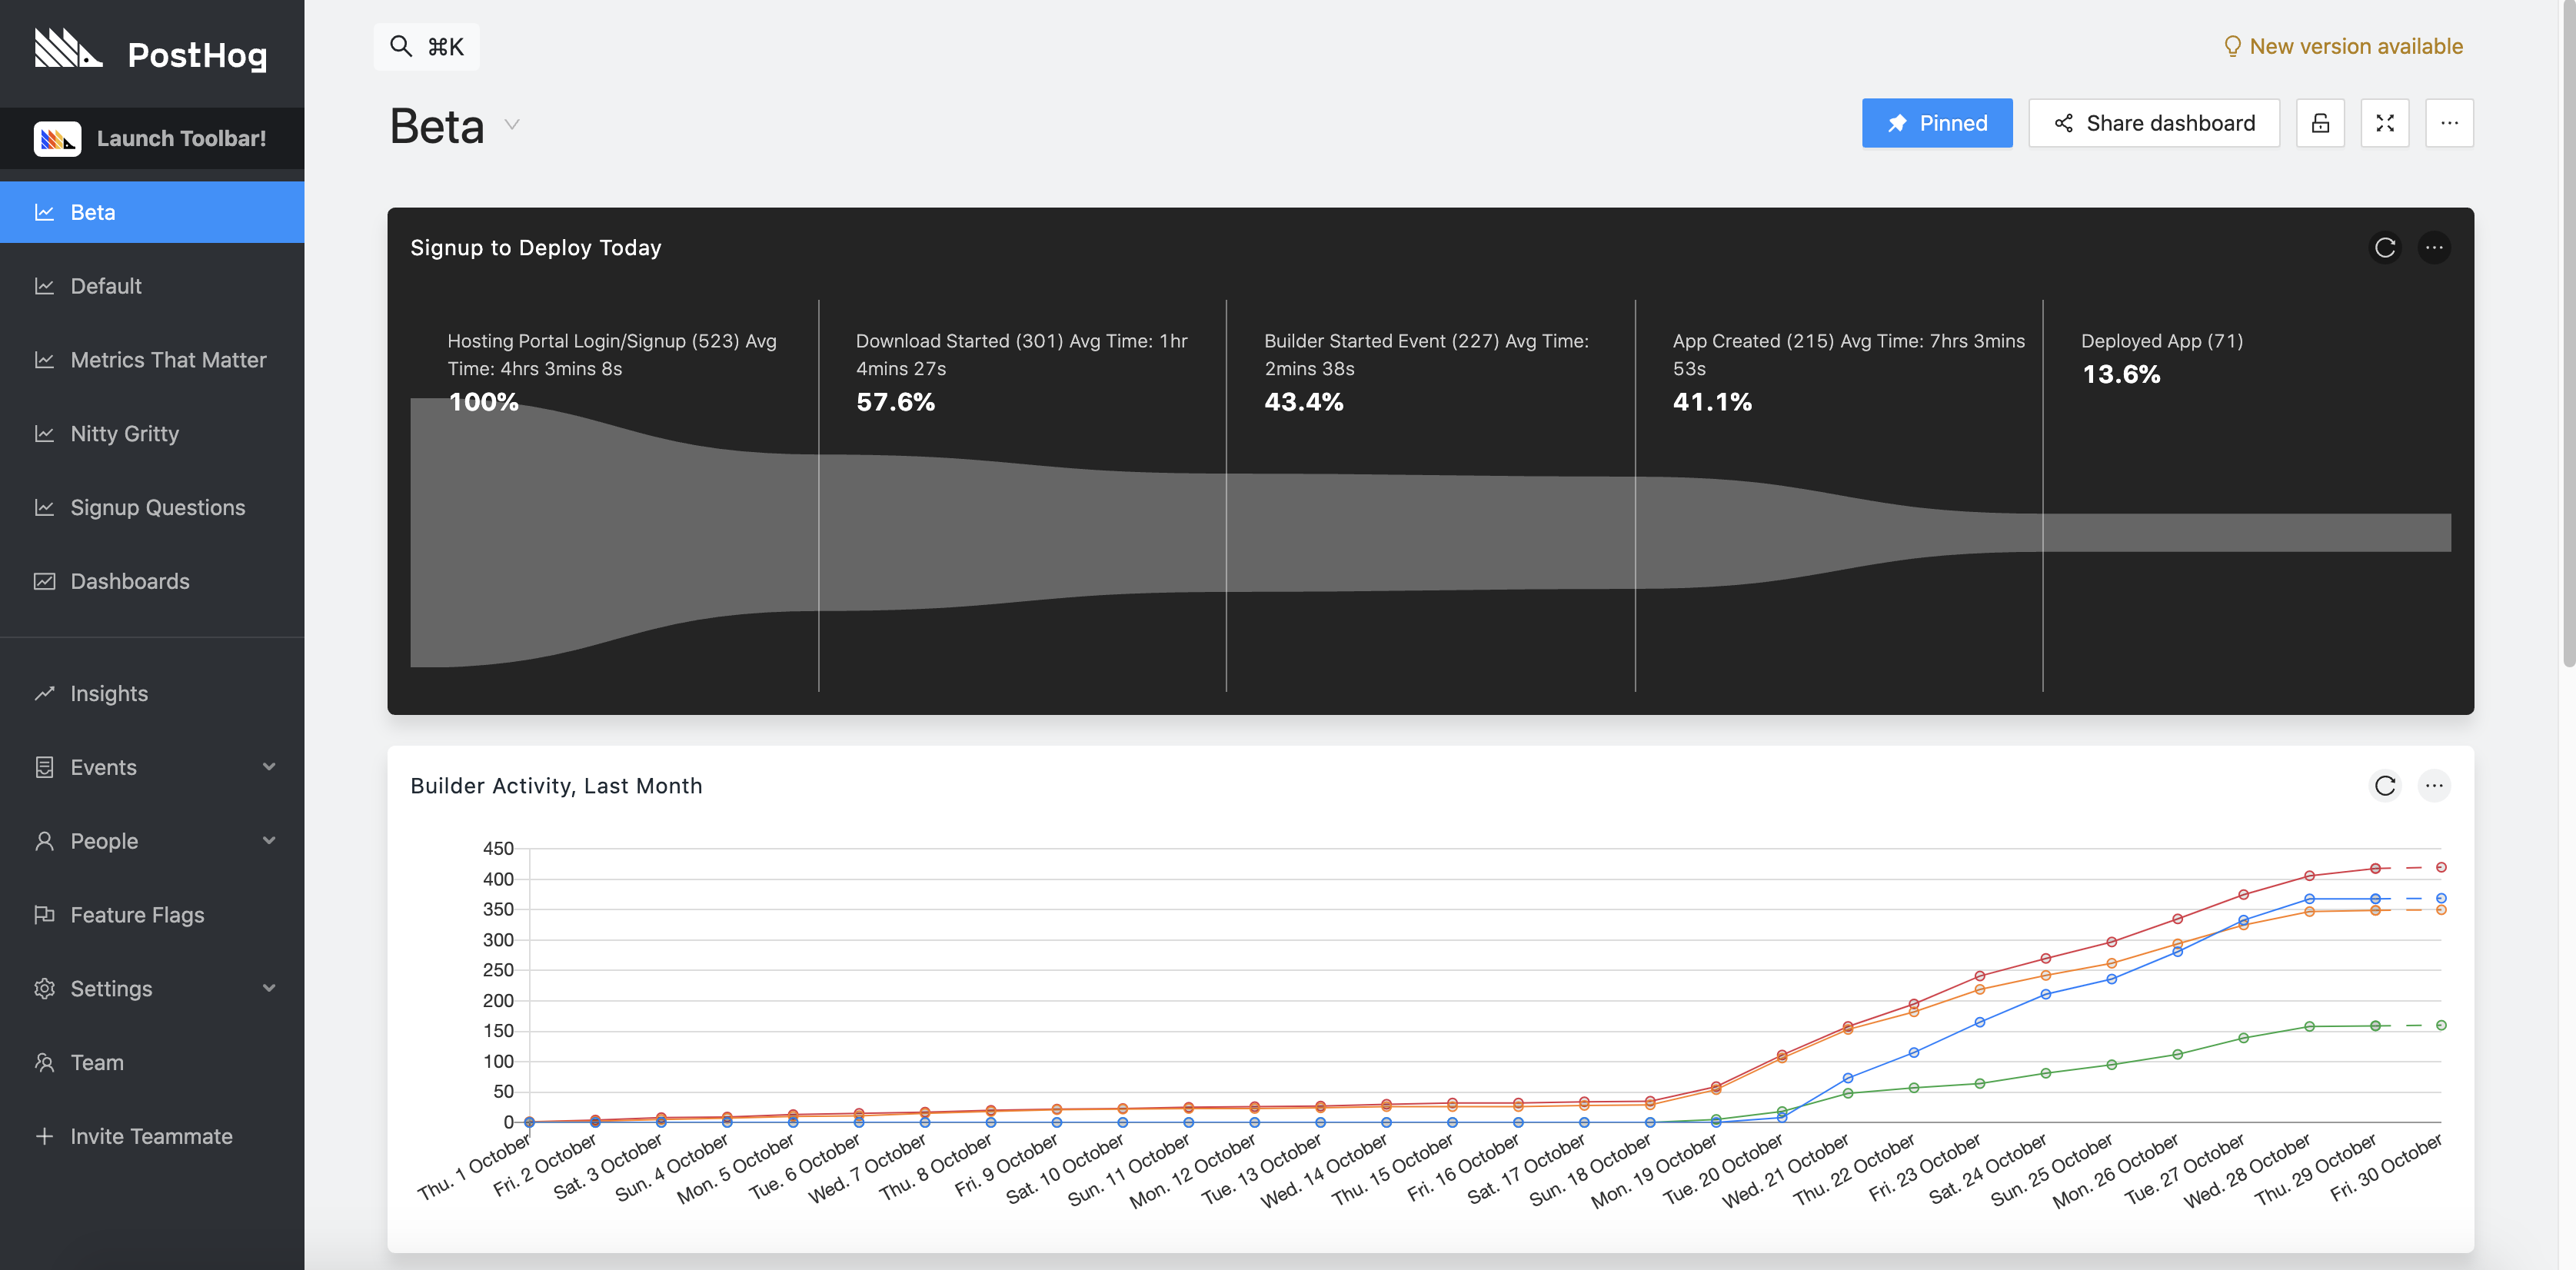Expand the People sidebar submenu
This screenshot has width=2576, height=1270.
[x=268, y=841]
